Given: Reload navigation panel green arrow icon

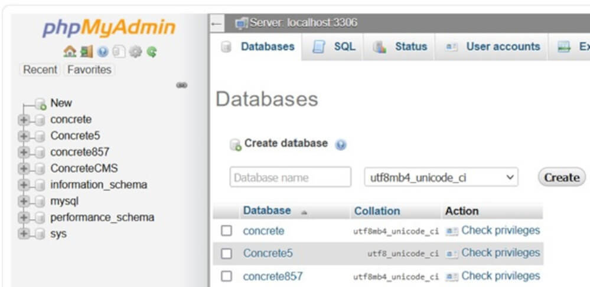Looking at the screenshot, I should [x=152, y=51].
